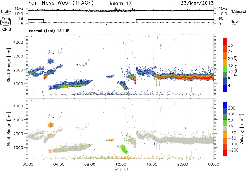Click the '16:00' time axis tick label
Viewport: 247px width, 171px height.
(x=152, y=165)
